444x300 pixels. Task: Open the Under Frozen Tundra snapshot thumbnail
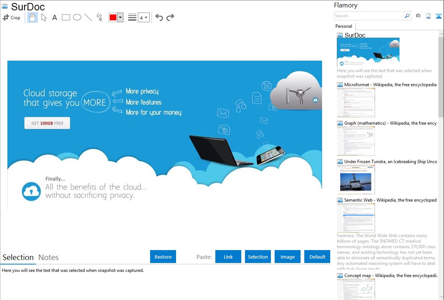coord(356,179)
